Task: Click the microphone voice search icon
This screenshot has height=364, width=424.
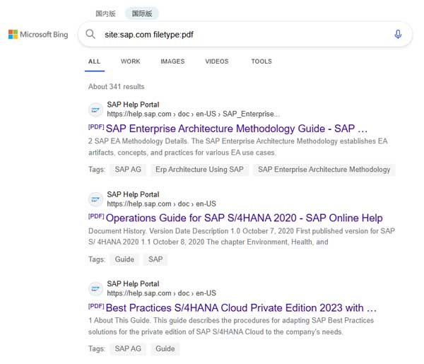Action: coord(398,34)
